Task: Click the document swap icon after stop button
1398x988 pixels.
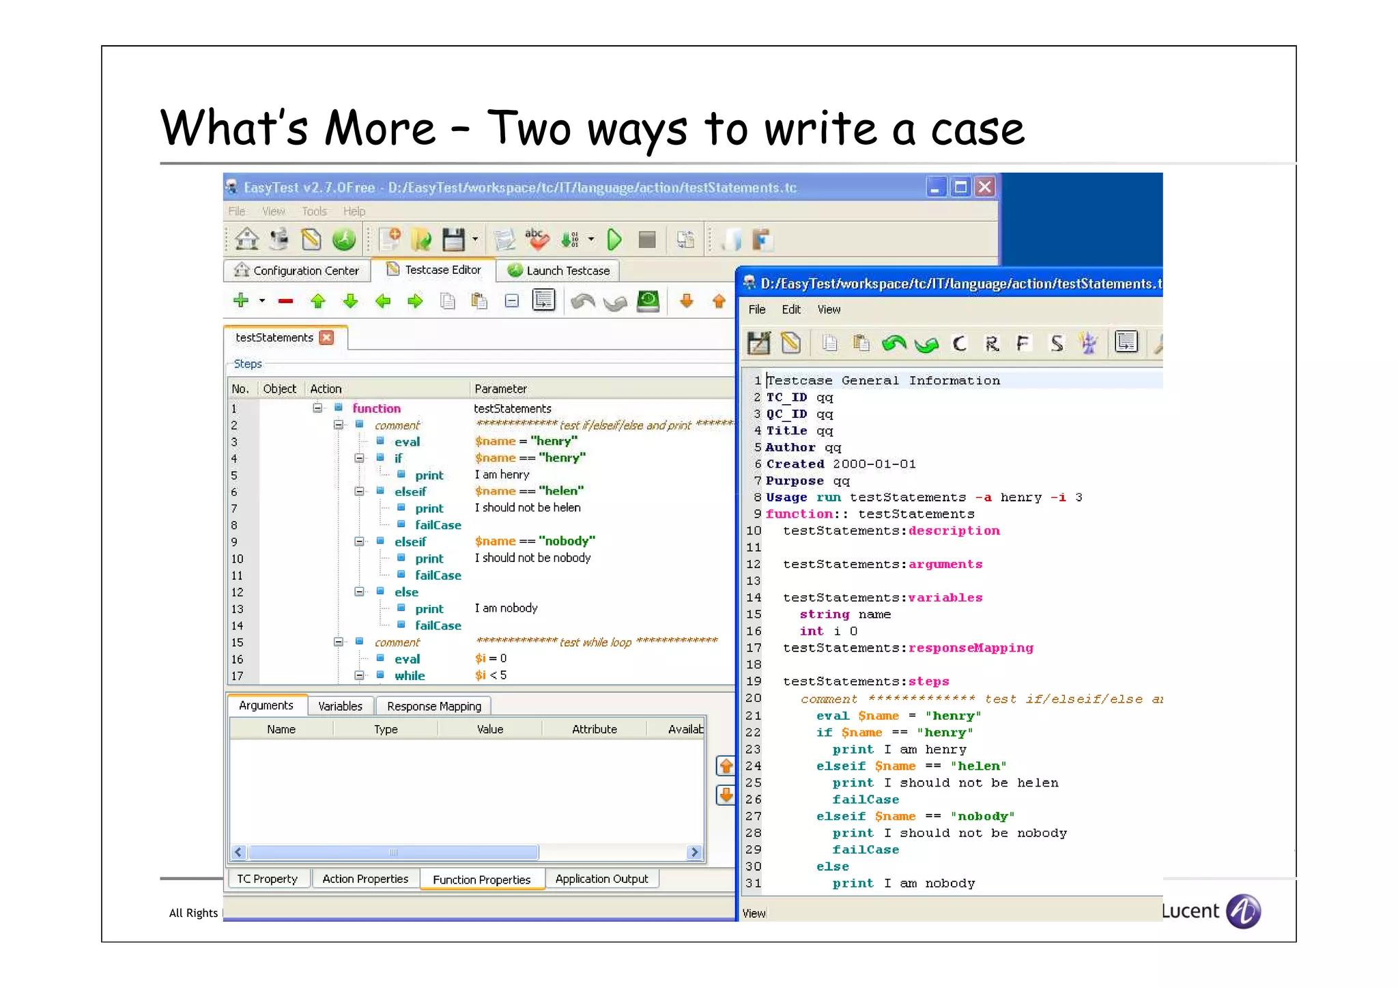Action: tap(685, 240)
